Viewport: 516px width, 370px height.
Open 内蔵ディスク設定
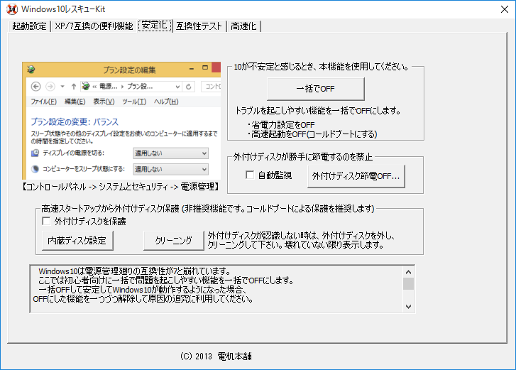point(77,241)
